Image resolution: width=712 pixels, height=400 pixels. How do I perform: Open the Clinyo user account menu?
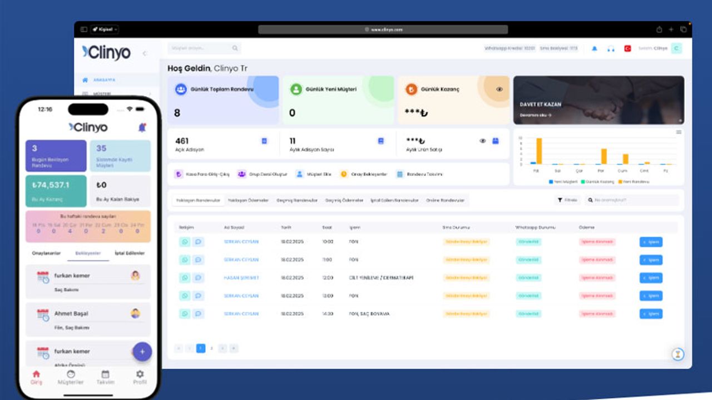pos(660,48)
